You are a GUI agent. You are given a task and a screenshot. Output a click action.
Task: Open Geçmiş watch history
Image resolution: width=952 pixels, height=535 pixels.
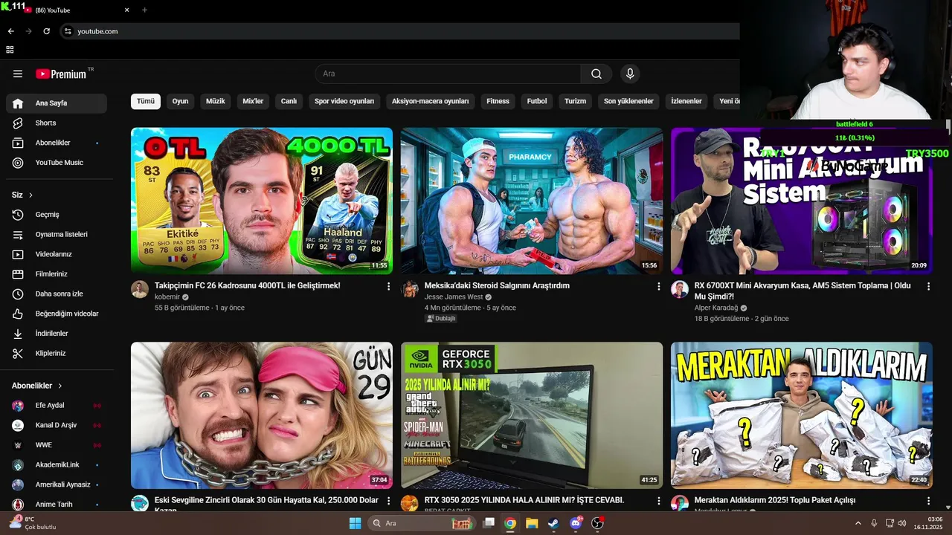pyautogui.click(x=57, y=215)
